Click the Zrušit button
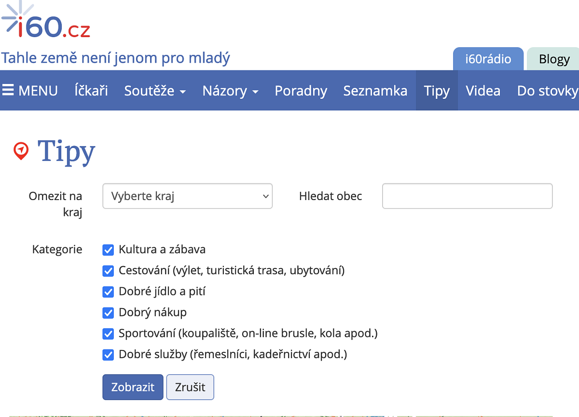 (x=190, y=387)
